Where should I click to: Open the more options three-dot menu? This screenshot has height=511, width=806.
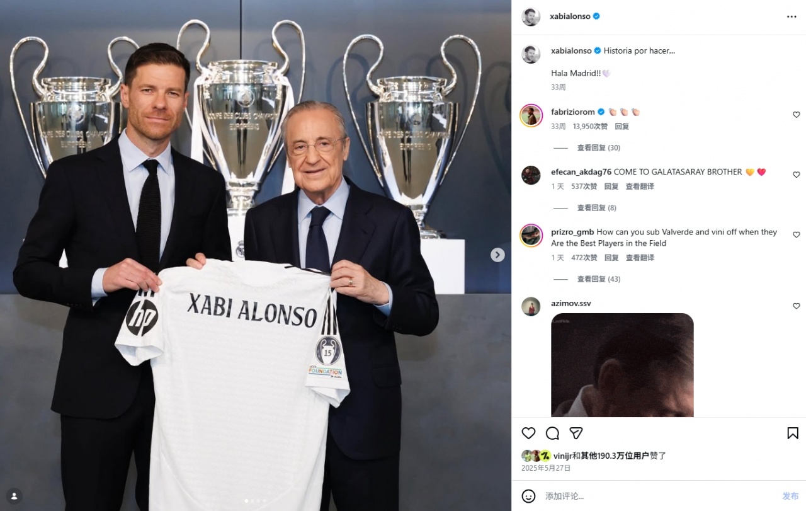[792, 17]
